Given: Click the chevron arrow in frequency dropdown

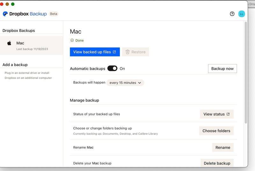Looking at the screenshot, I should click(x=139, y=83).
